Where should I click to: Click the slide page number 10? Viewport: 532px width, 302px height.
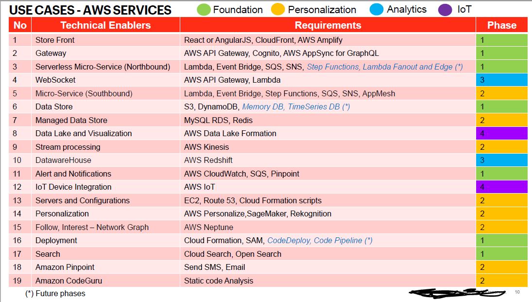coord(517,292)
